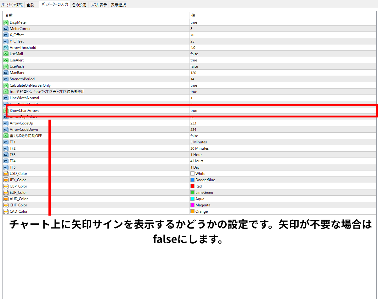Click the CAD_Color parameter icon
378x300 pixels.
6,211
